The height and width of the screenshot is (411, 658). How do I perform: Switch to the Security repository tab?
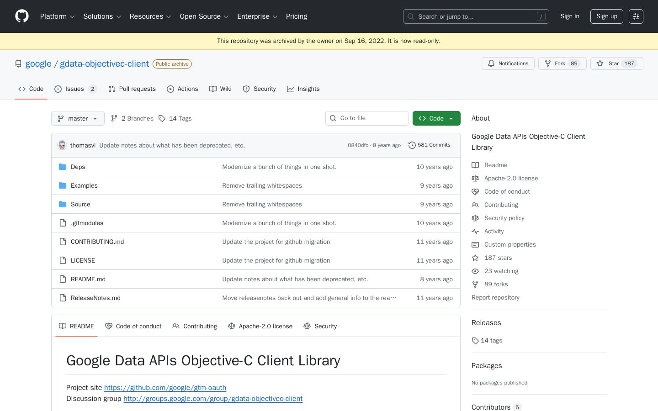tap(259, 89)
